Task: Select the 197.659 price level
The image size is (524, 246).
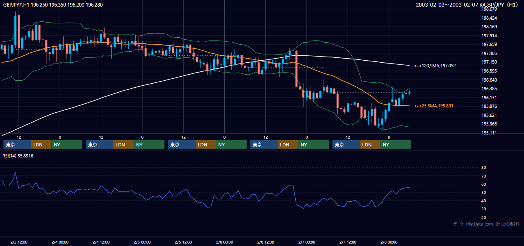Action: [x=490, y=45]
